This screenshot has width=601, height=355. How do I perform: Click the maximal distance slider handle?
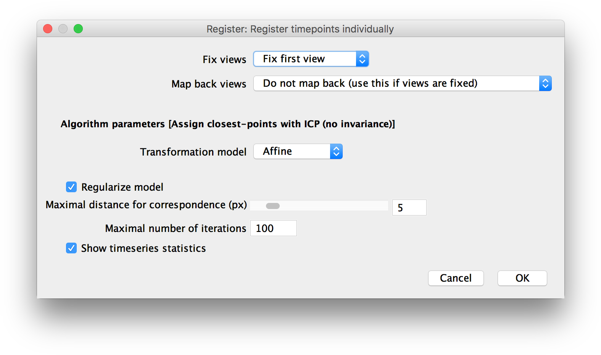[x=273, y=206]
